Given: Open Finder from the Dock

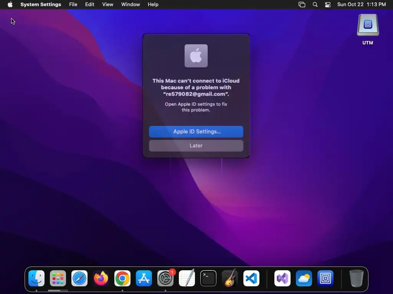Looking at the screenshot, I should 36,278.
